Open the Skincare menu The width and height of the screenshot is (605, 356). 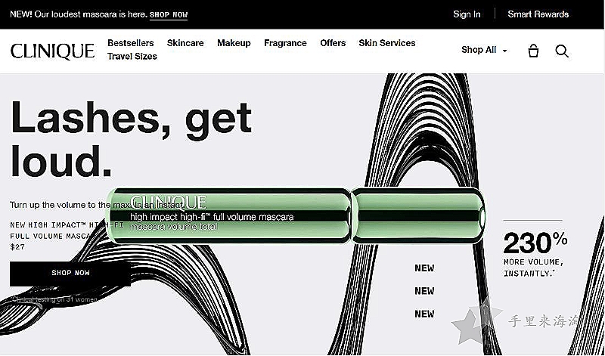pyautogui.click(x=185, y=43)
